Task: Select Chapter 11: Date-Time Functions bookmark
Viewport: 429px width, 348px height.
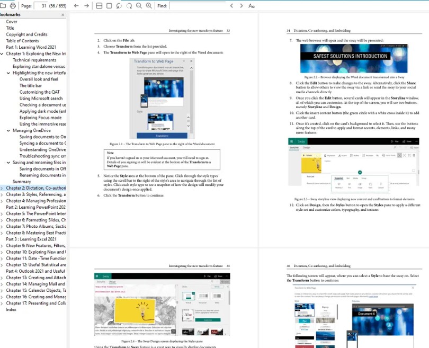Action: 36,258
